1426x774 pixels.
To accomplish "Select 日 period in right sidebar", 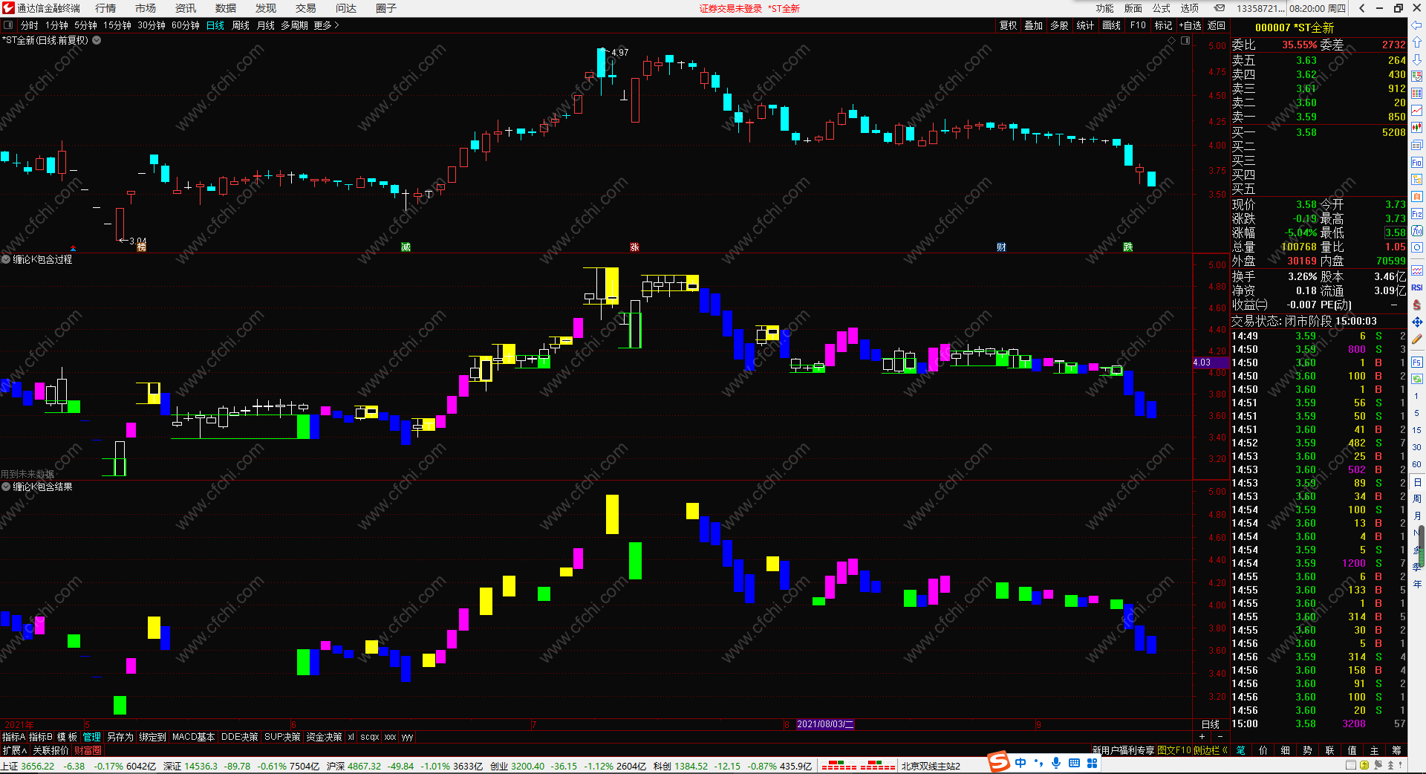I will point(1417,482).
